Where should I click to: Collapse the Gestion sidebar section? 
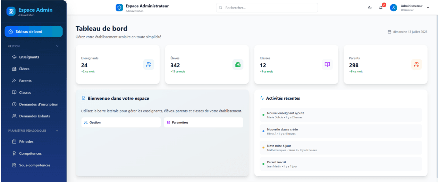(x=57, y=46)
